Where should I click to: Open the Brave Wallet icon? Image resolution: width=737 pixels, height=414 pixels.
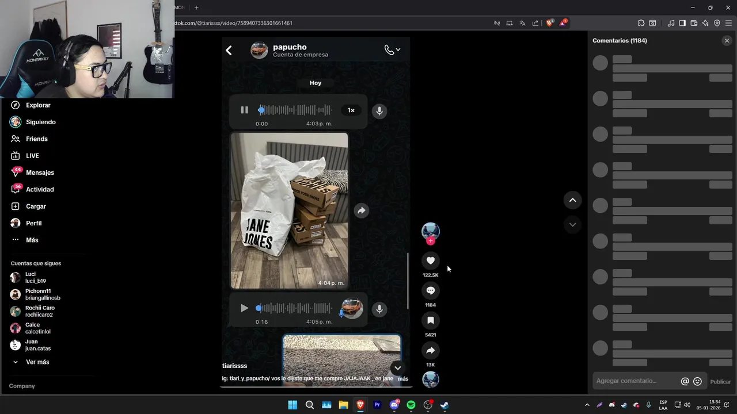point(694,23)
